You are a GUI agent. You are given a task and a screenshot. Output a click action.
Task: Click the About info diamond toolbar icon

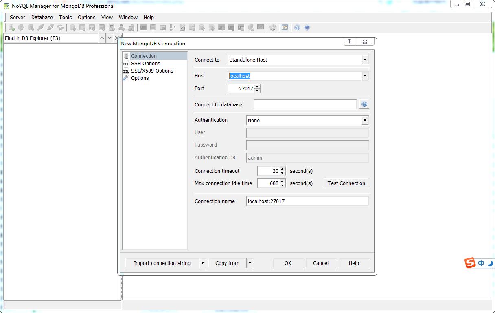[308, 27]
